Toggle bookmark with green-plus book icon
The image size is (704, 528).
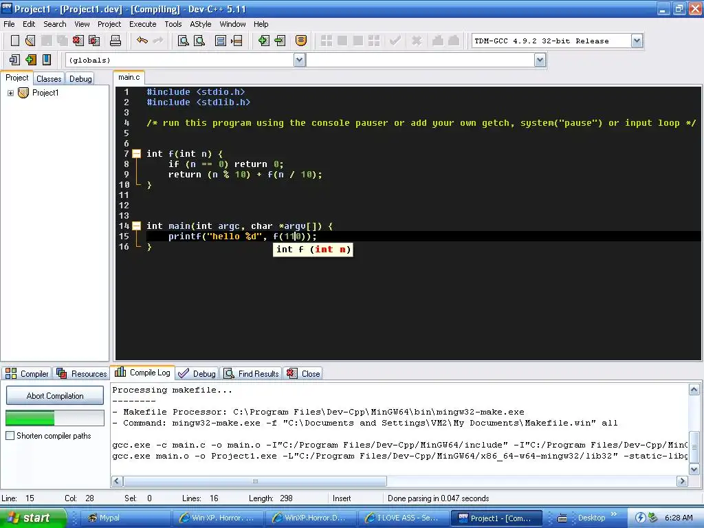30,60
